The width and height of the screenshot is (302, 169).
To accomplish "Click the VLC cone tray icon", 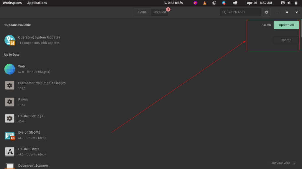I will tap(205, 3).
